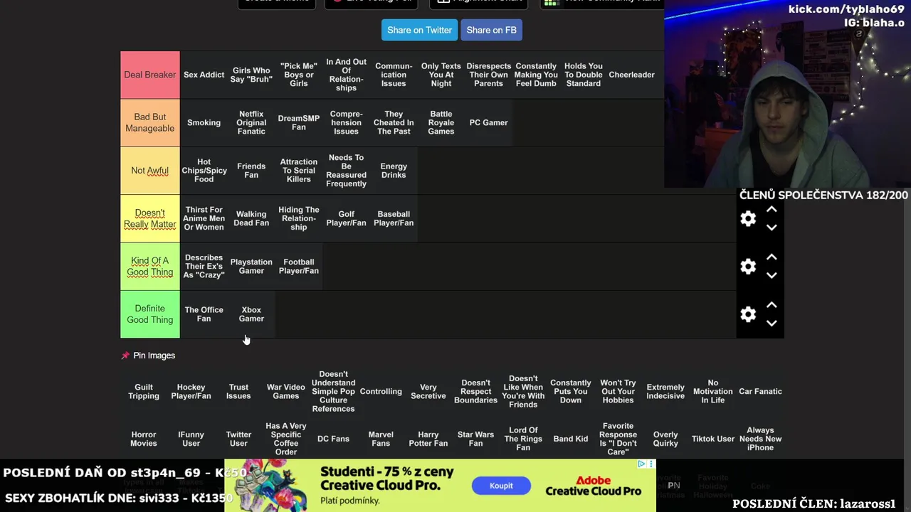Screen dimensions: 911x512
Task: Grab the Walking Dead Fan tile
Action: point(251,218)
